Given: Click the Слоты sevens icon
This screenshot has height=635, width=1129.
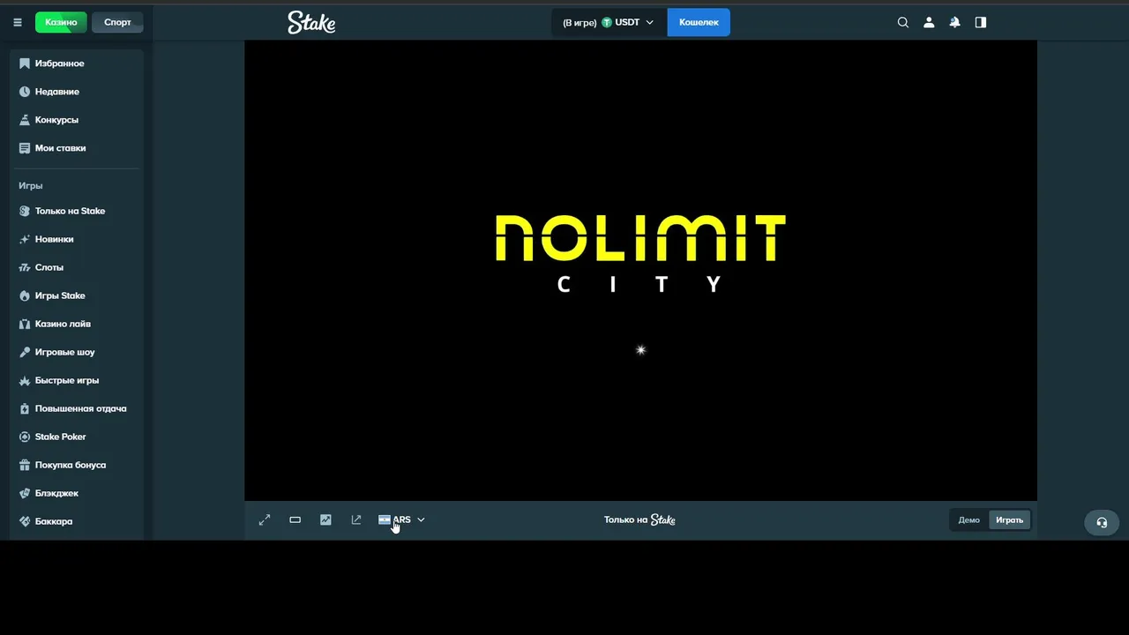Looking at the screenshot, I should [x=25, y=267].
